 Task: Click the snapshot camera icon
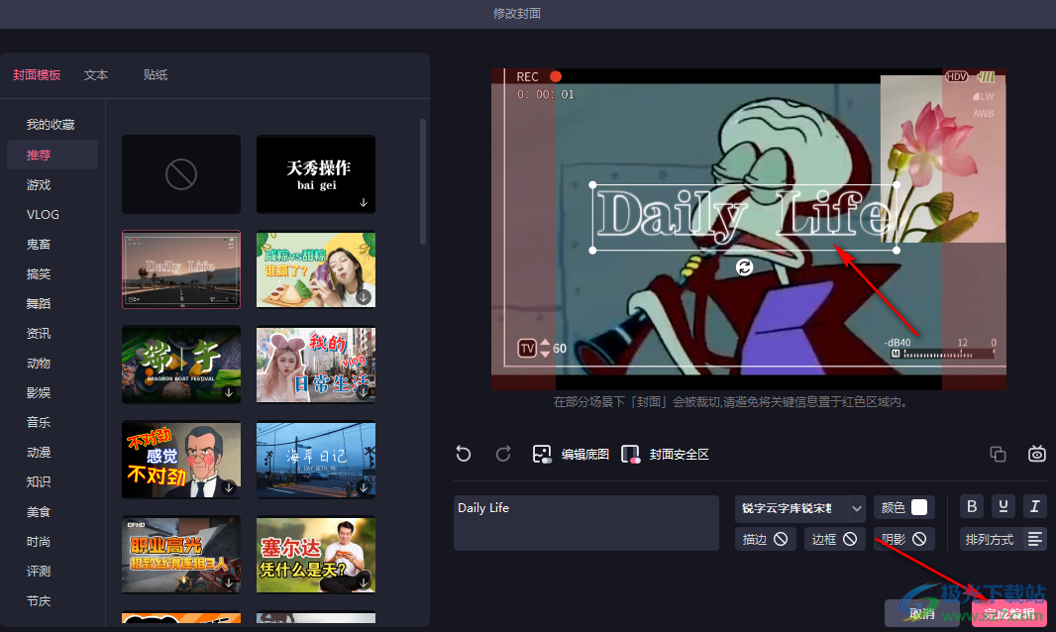(1036, 454)
